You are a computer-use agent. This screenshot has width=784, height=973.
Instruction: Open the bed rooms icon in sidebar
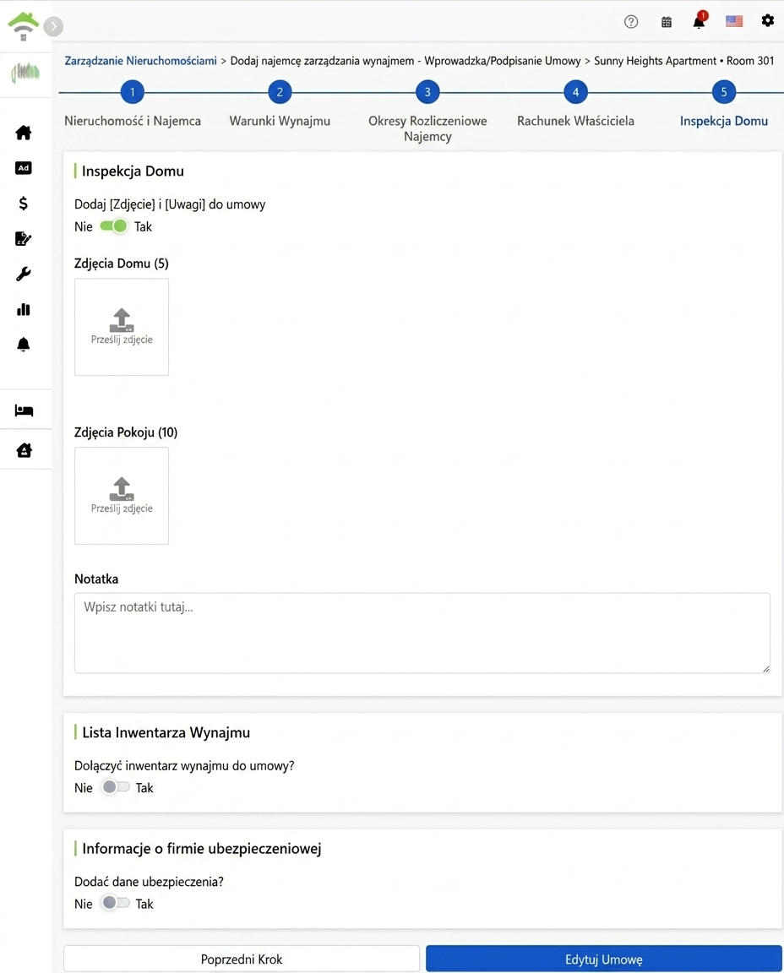point(24,410)
